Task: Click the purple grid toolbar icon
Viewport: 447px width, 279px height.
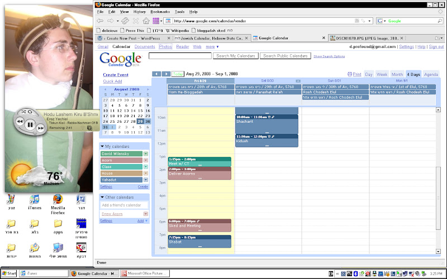Action: [x=156, y=21]
